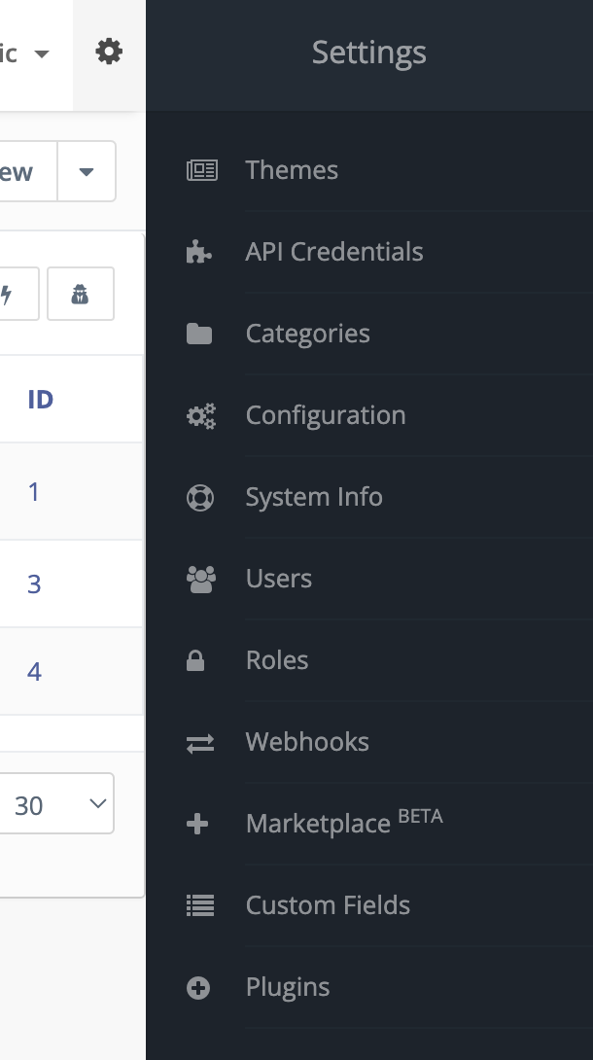The width and height of the screenshot is (593, 1060).
Task: Click the Configuration gears icon
Action: [x=200, y=415]
